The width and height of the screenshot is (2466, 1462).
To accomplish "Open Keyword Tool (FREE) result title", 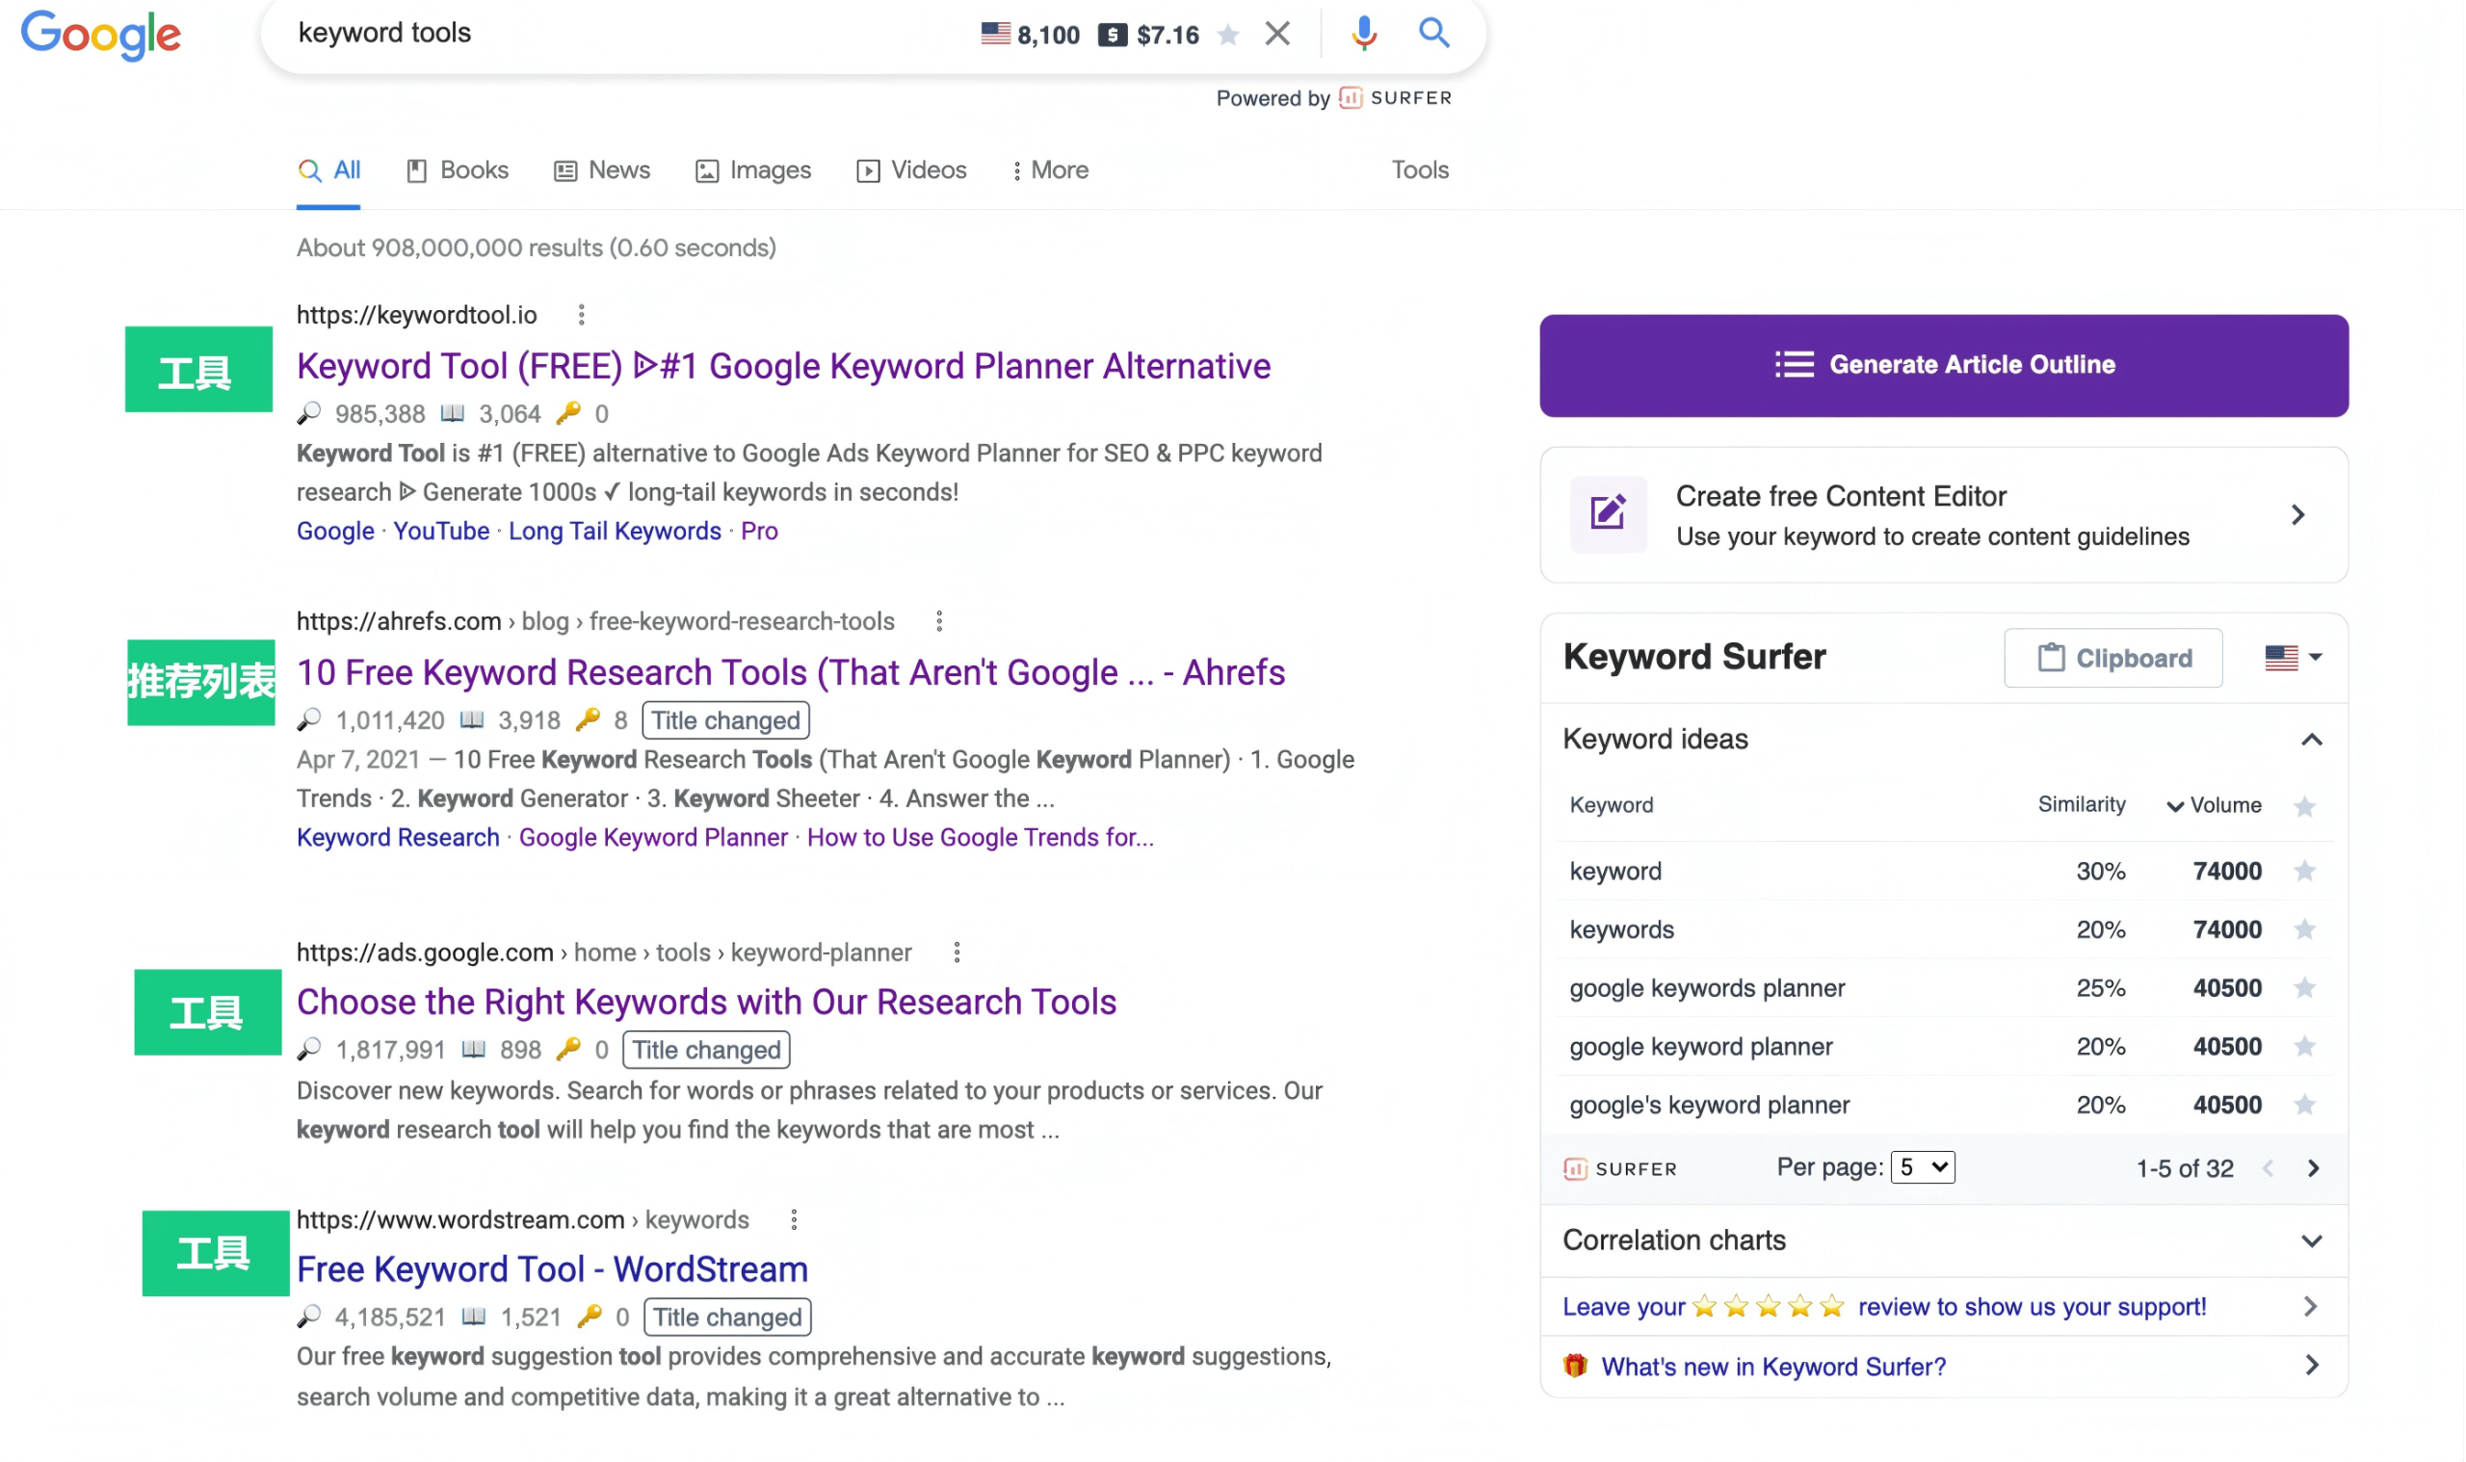I will click(x=783, y=367).
